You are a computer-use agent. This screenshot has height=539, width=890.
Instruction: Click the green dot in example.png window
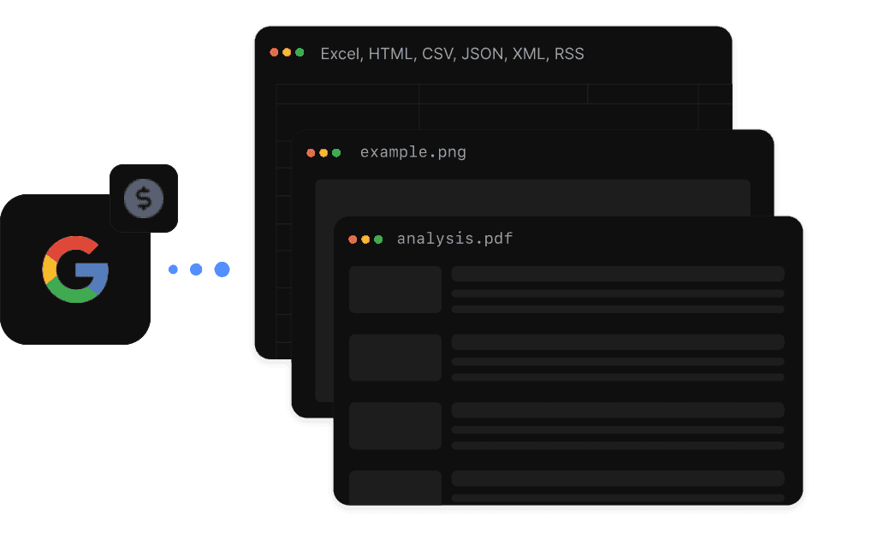[336, 152]
